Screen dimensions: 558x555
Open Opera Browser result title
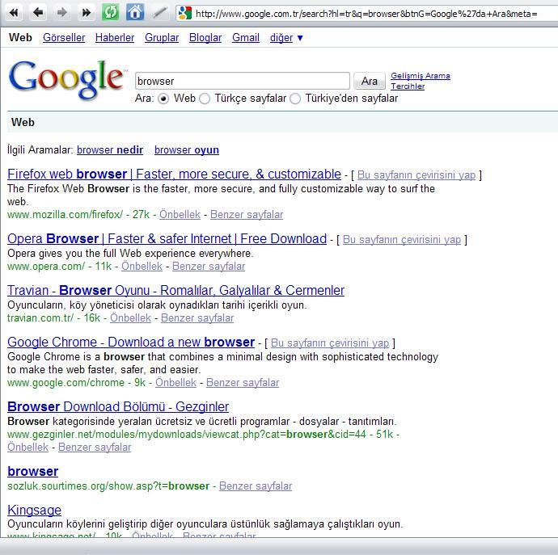click(x=167, y=239)
